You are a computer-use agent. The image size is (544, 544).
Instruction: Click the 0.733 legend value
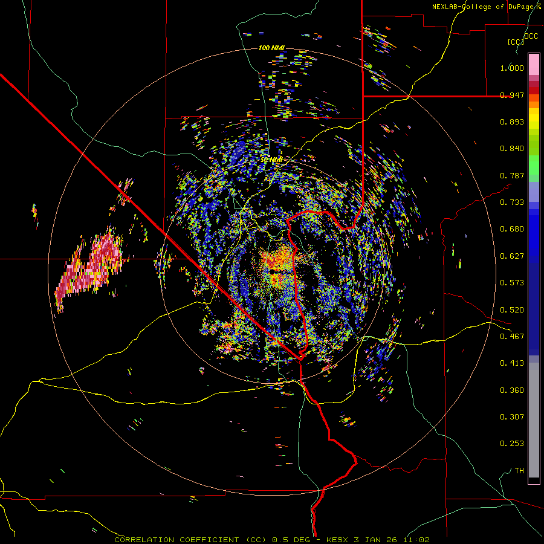(512, 202)
